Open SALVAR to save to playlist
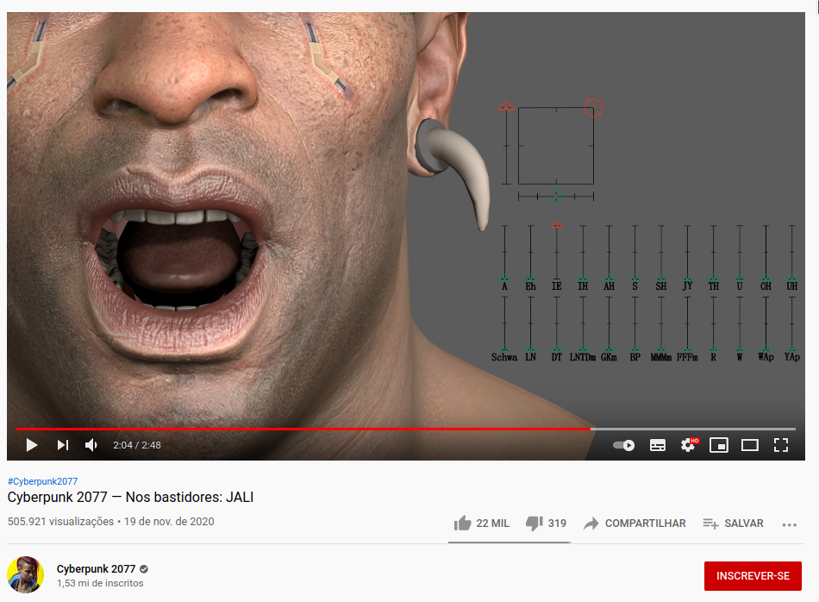The height and width of the screenshot is (602, 819). pos(734,524)
